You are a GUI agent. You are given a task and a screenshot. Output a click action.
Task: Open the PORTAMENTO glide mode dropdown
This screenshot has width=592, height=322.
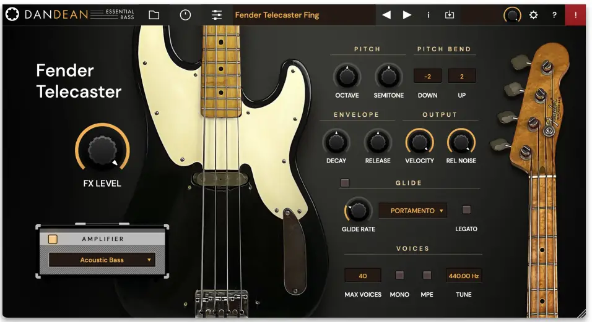pyautogui.click(x=412, y=211)
